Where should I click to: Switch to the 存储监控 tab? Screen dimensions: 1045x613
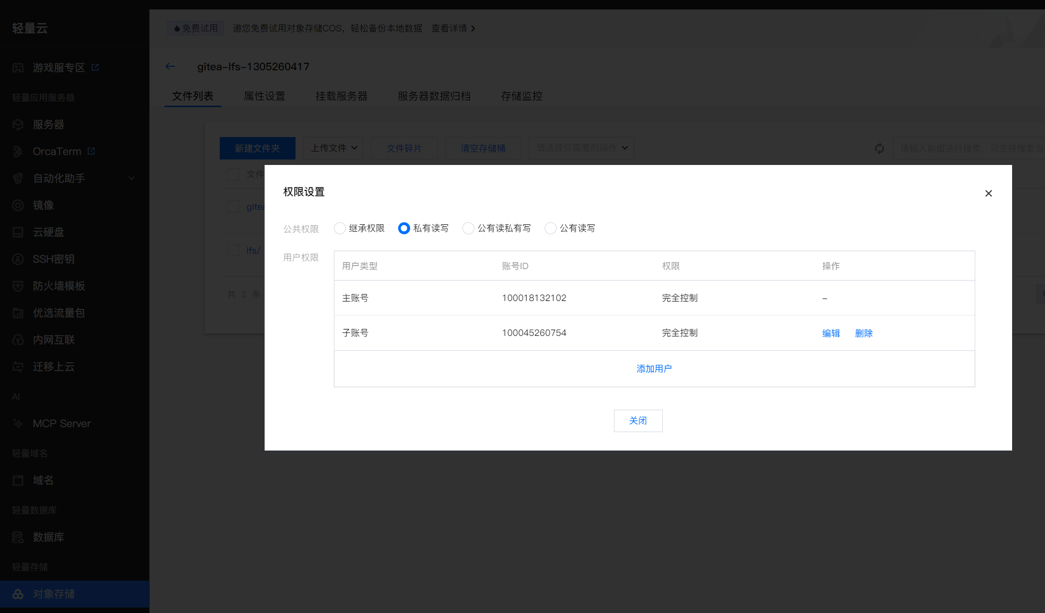click(521, 96)
